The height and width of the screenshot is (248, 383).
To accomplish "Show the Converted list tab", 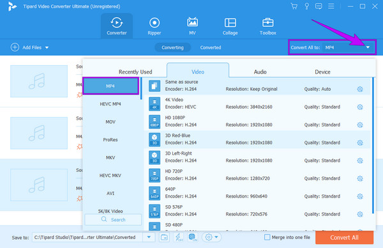I will [x=211, y=47].
